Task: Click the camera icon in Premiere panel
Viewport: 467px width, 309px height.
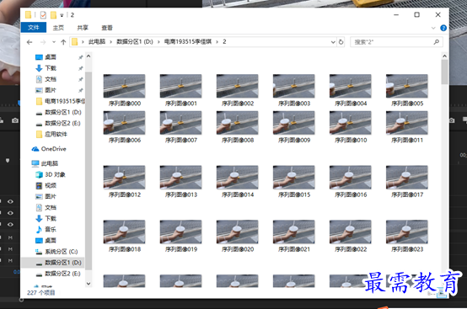Action: point(15,120)
